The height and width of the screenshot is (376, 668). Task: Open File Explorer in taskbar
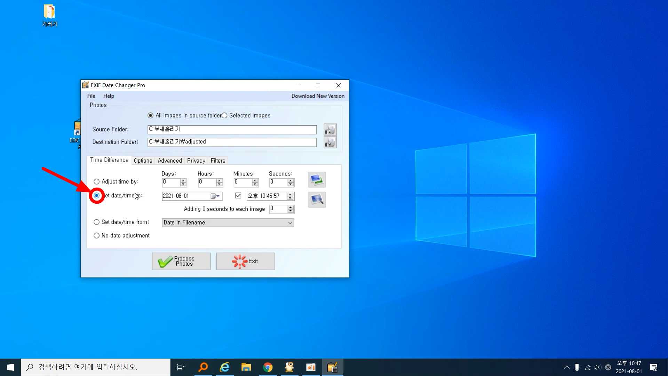coord(246,367)
